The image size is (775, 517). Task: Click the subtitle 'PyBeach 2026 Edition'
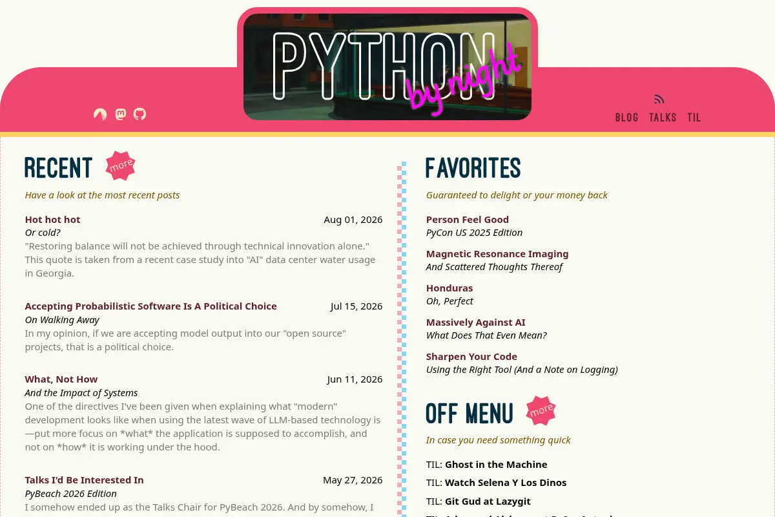point(71,494)
